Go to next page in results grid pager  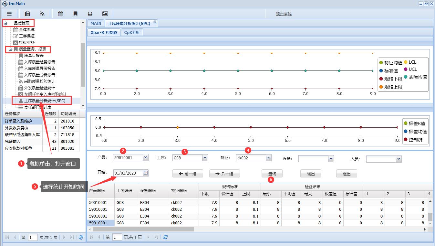point(149,237)
